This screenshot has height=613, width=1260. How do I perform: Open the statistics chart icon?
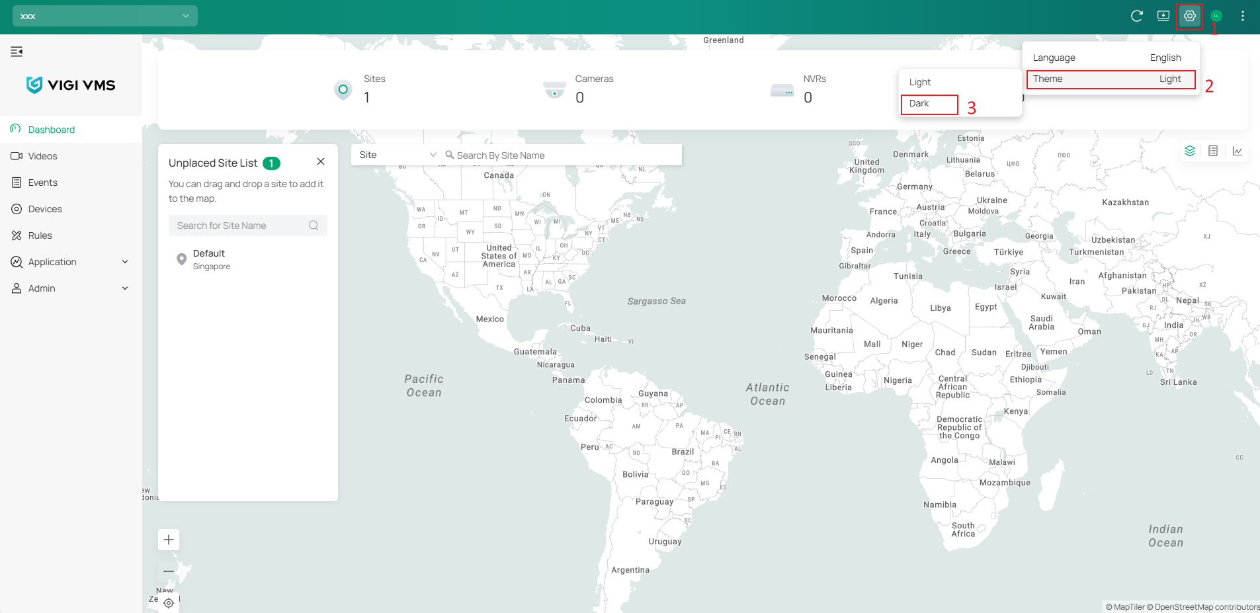click(x=1237, y=151)
